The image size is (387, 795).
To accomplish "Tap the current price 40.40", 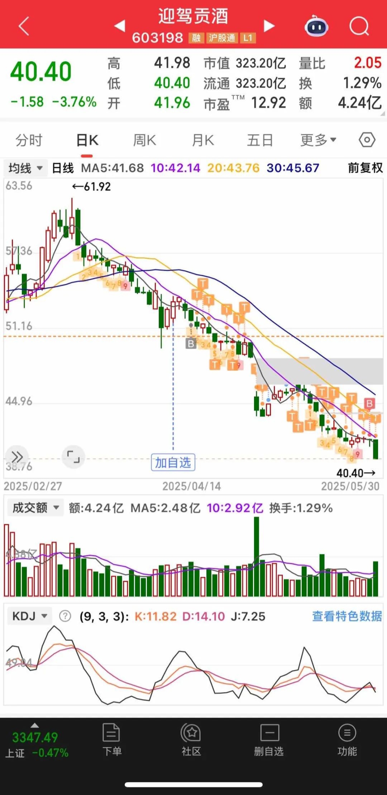I will click(41, 71).
